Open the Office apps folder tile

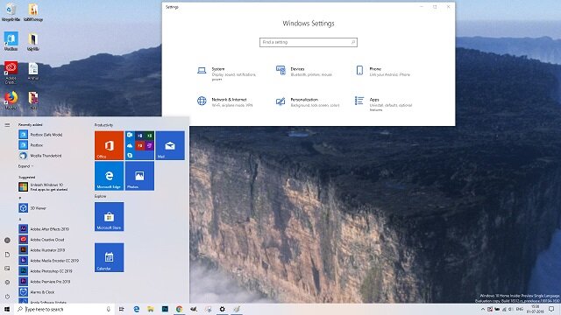139,145
